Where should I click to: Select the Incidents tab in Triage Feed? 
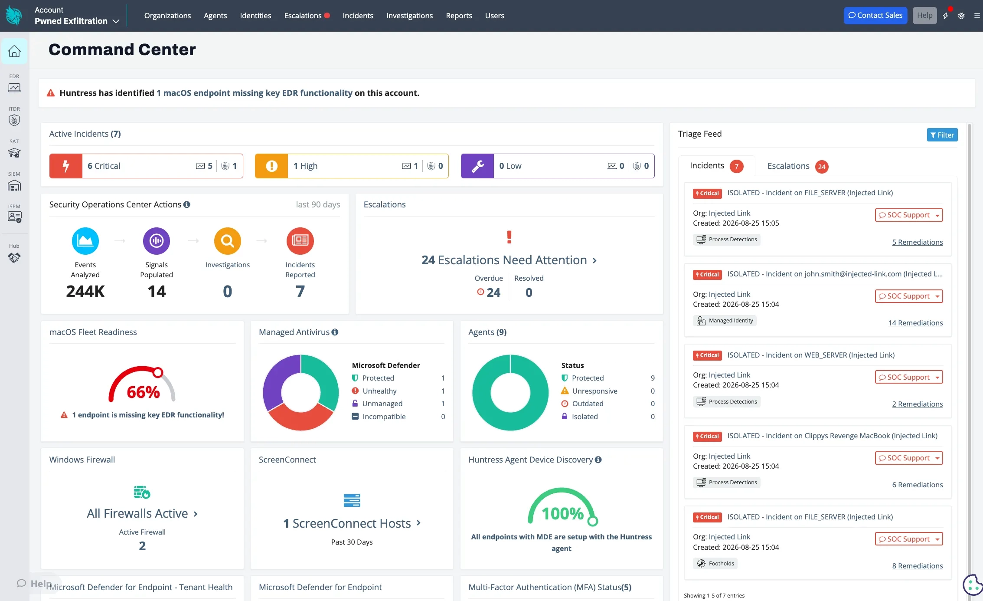(x=716, y=166)
